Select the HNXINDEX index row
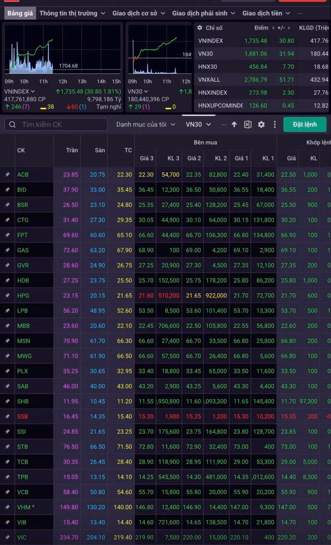 point(263,93)
